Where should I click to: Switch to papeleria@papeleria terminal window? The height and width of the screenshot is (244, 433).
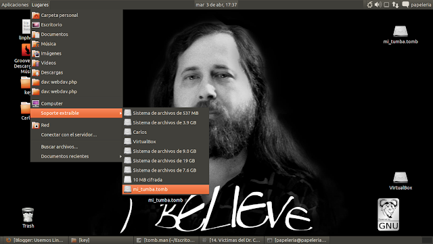tap(297, 240)
